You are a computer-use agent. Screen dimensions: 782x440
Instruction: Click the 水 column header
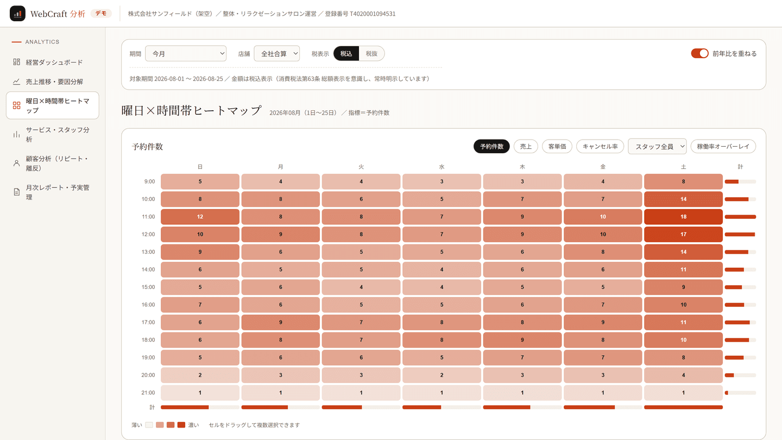coord(442,167)
